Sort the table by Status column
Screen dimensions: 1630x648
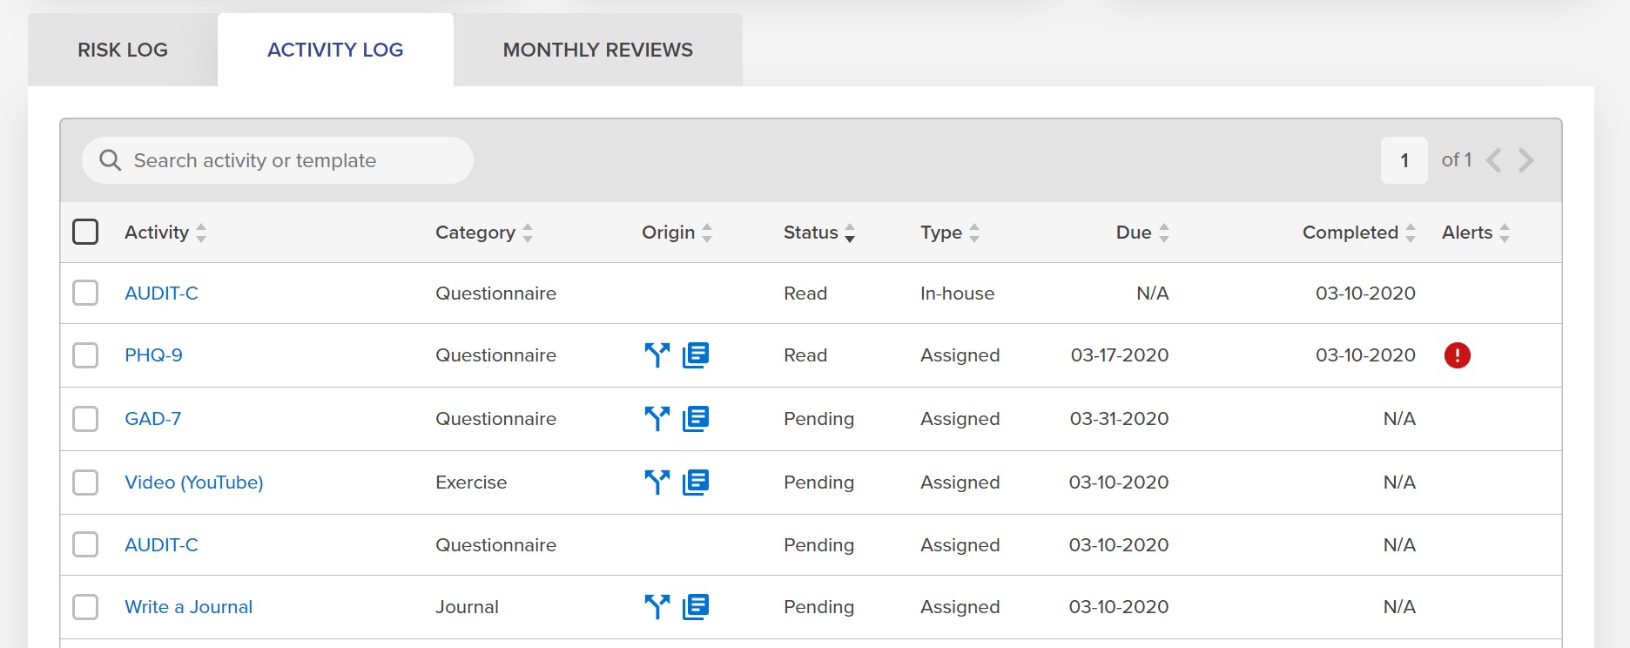(x=819, y=233)
